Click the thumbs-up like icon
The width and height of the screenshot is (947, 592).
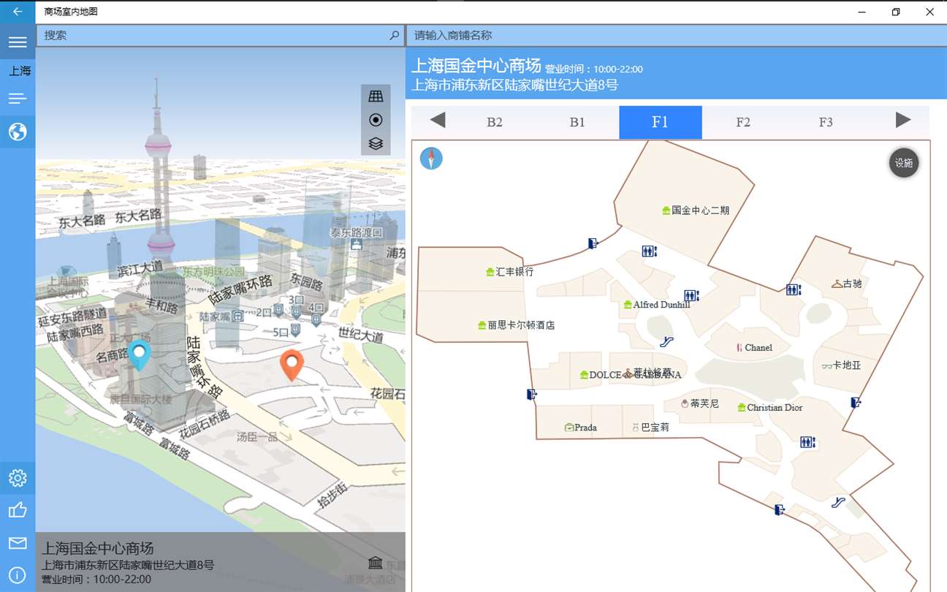[x=18, y=510]
